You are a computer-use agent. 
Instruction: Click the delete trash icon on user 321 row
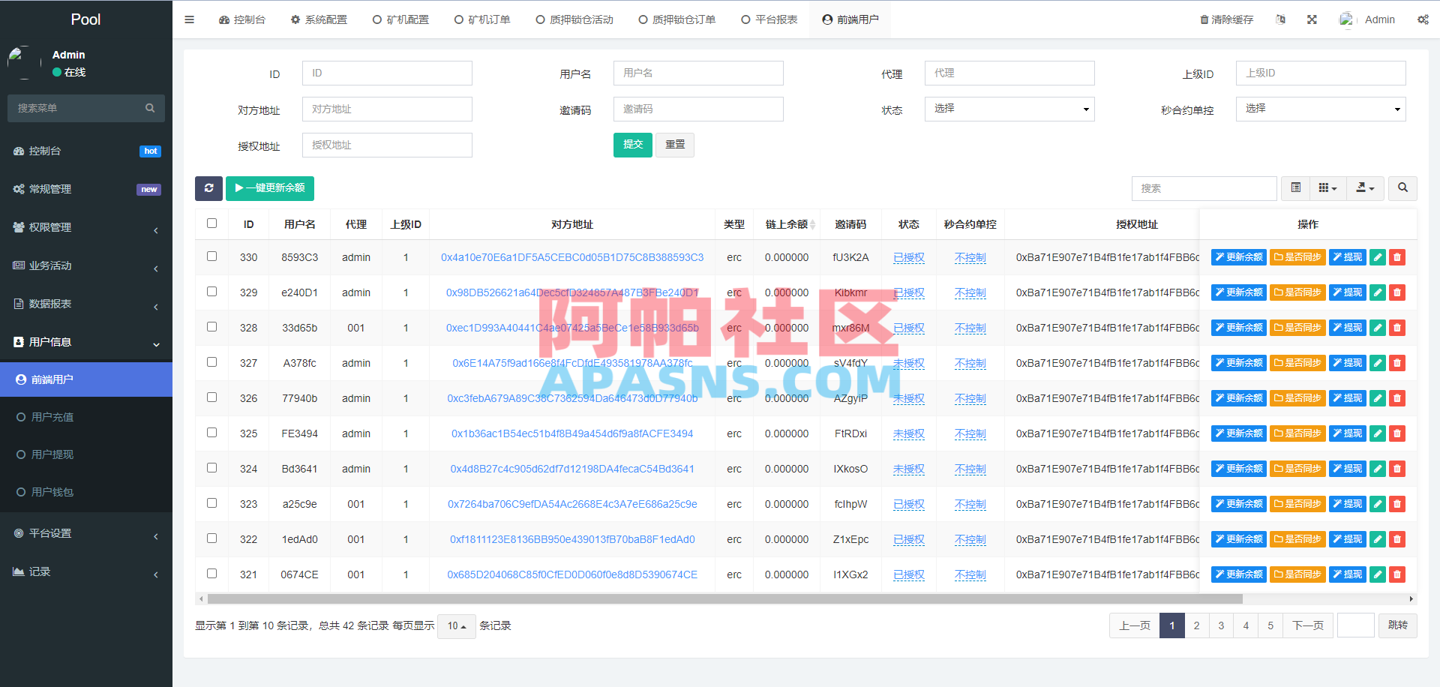point(1396,574)
